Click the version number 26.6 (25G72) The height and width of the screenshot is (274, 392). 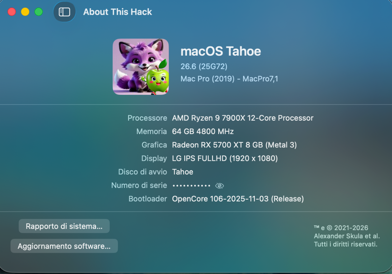click(204, 67)
